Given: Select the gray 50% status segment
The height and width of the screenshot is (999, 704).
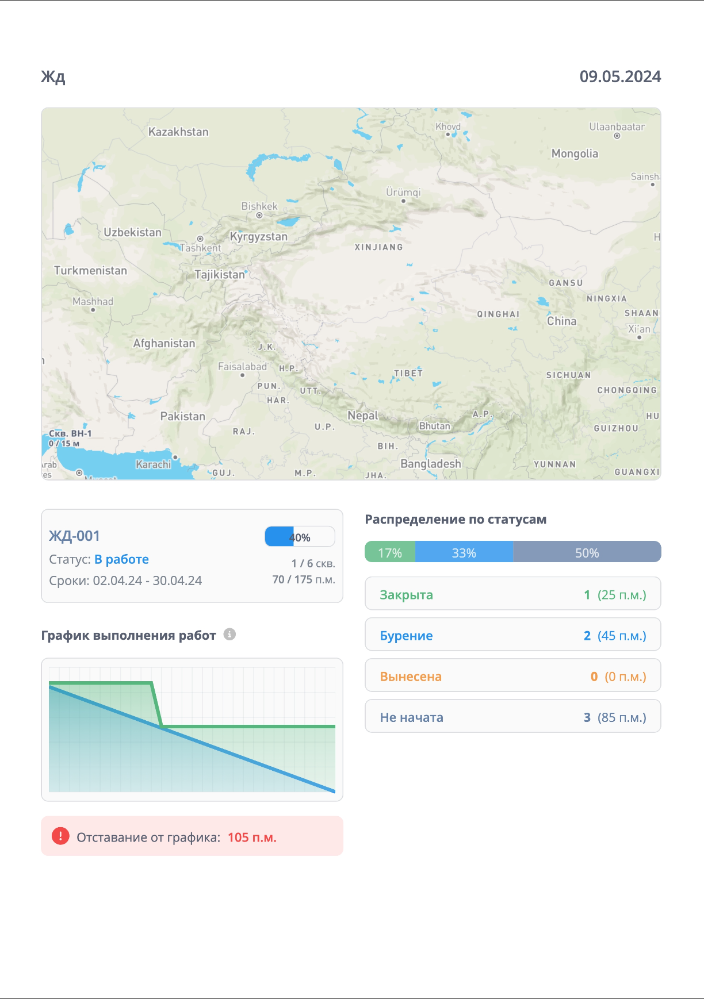Looking at the screenshot, I should point(587,552).
